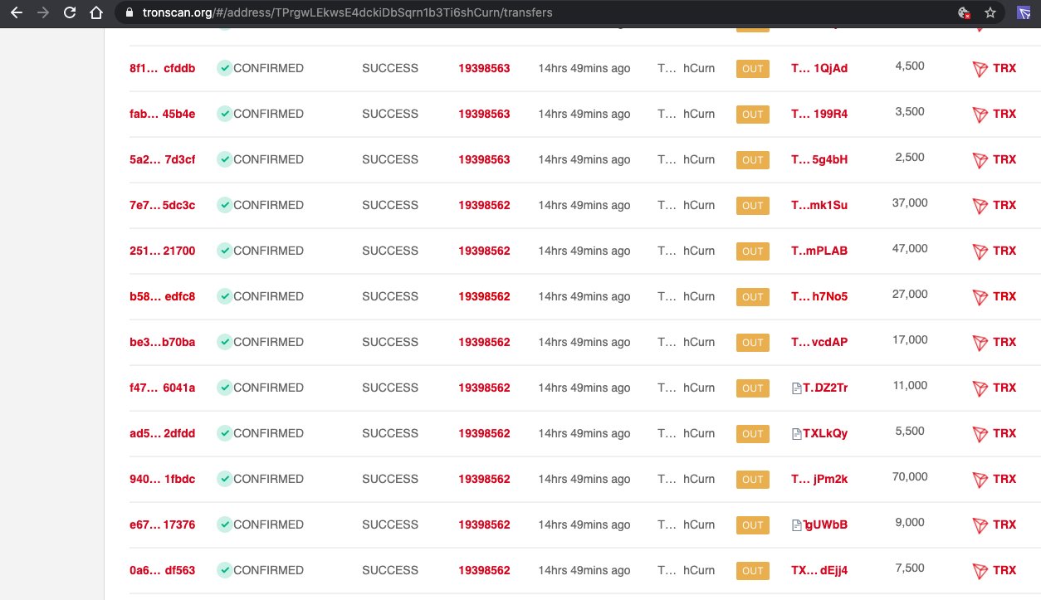
Task: Open recipient address T…h7No5
Action: click(x=819, y=296)
